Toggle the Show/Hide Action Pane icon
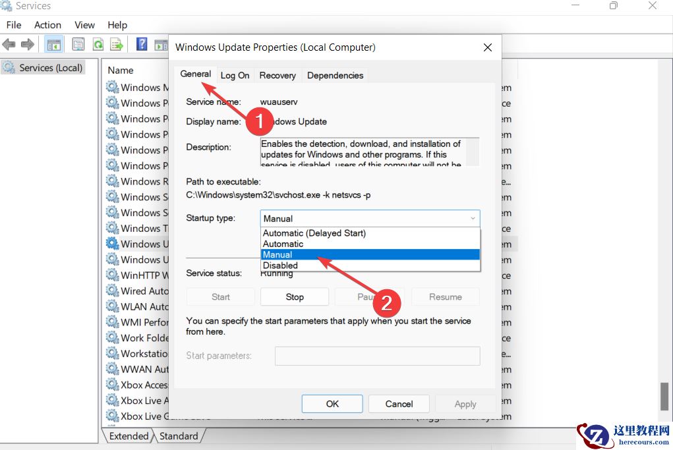673x450 pixels. click(161, 44)
